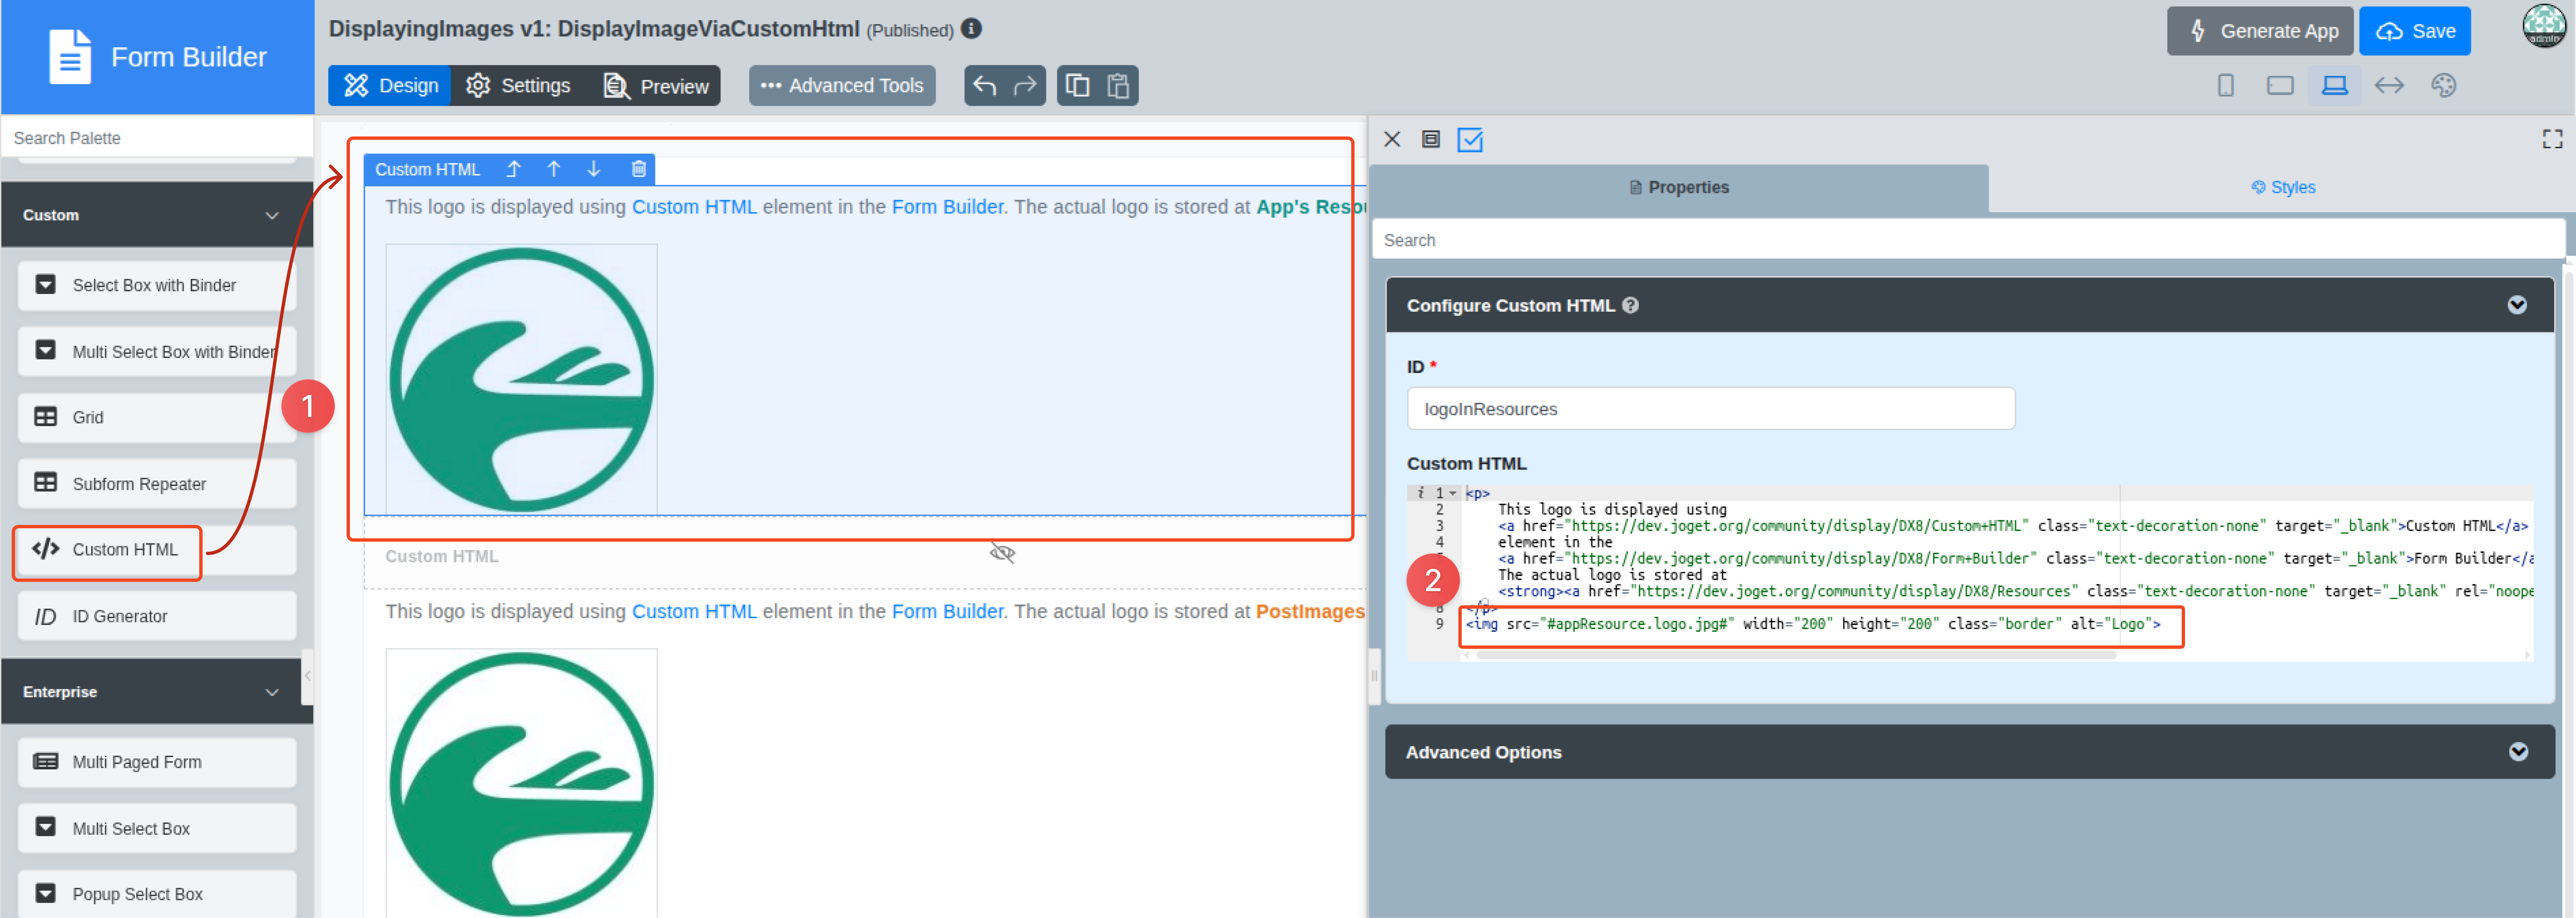Select Multi Select Box element
The height and width of the screenshot is (918, 2576).
(157, 829)
